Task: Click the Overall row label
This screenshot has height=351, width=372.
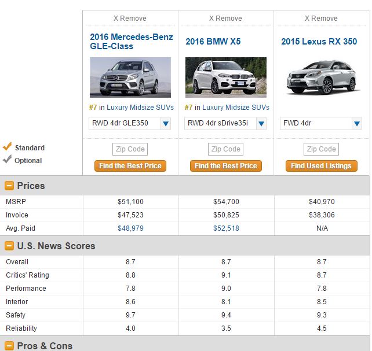Action: pos(17,262)
